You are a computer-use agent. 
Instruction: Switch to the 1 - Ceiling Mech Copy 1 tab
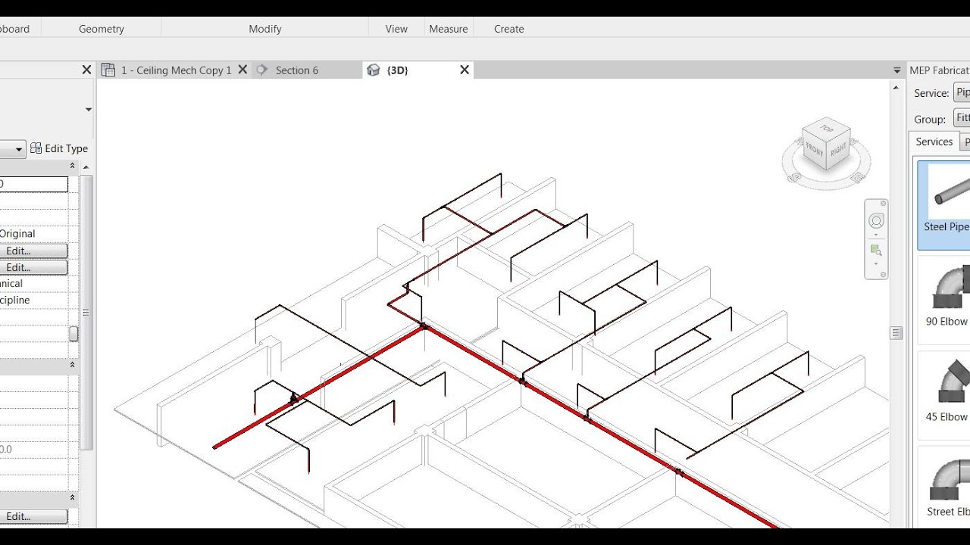point(176,70)
